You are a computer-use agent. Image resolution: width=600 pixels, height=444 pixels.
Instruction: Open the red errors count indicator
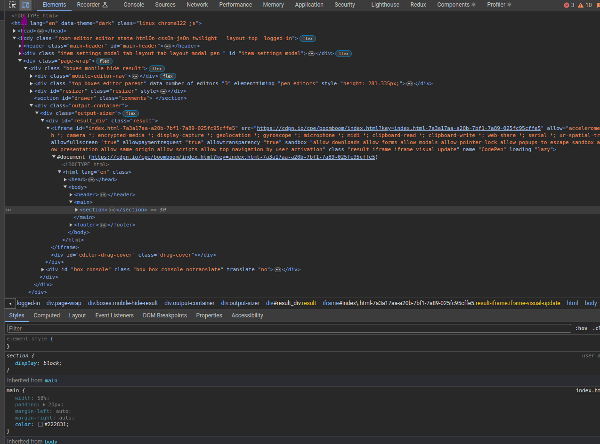coord(569,5)
